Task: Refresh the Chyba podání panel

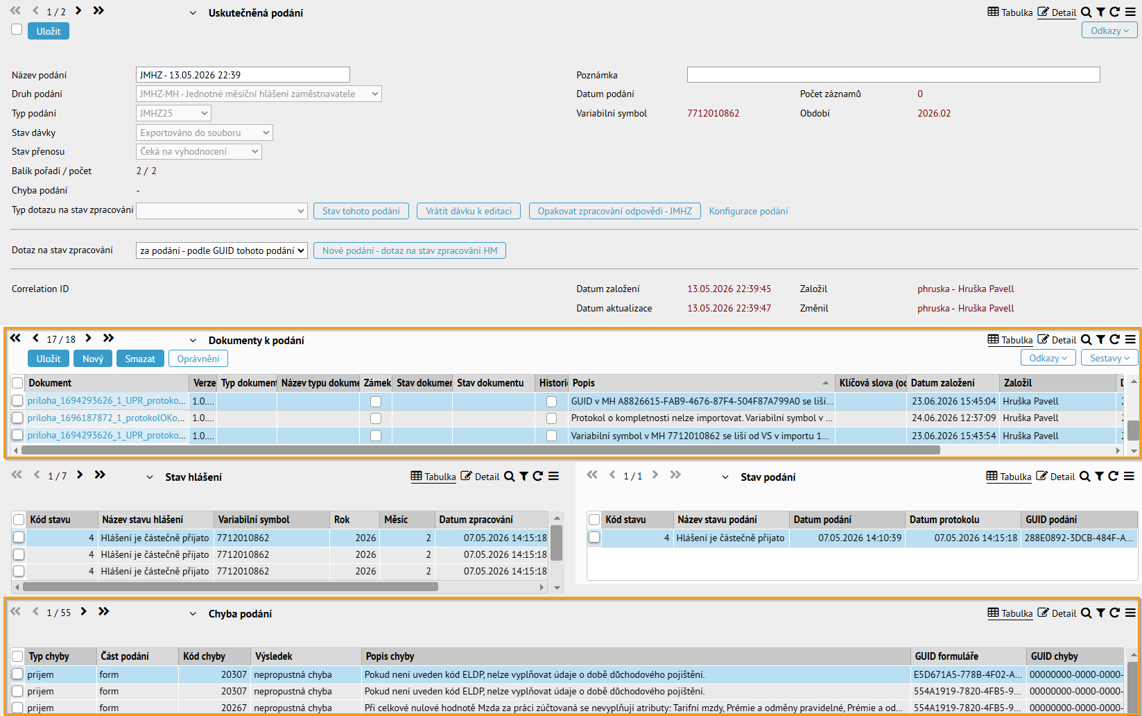Action: click(x=1115, y=613)
